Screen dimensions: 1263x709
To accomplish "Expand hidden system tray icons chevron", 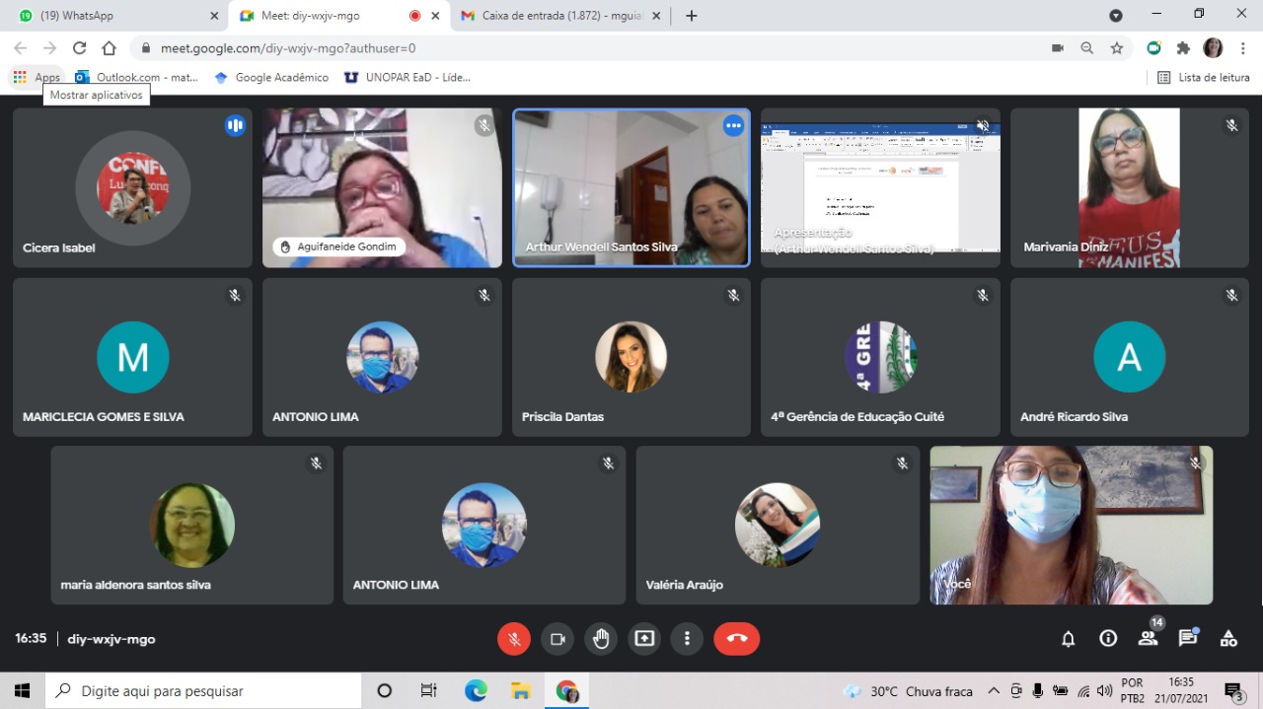I will pyautogui.click(x=994, y=691).
